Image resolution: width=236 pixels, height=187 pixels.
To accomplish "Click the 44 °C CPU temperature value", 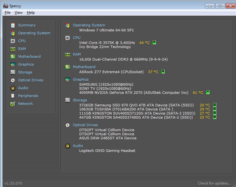I will pyautogui.click(x=145, y=43).
